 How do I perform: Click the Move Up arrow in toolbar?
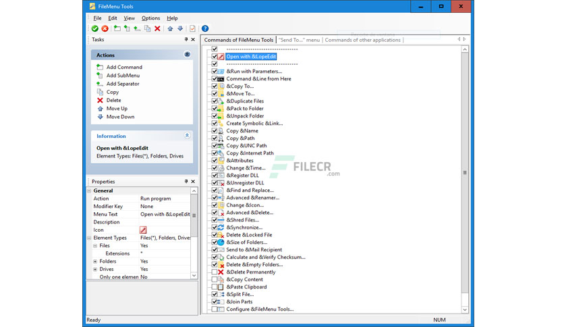[170, 28]
